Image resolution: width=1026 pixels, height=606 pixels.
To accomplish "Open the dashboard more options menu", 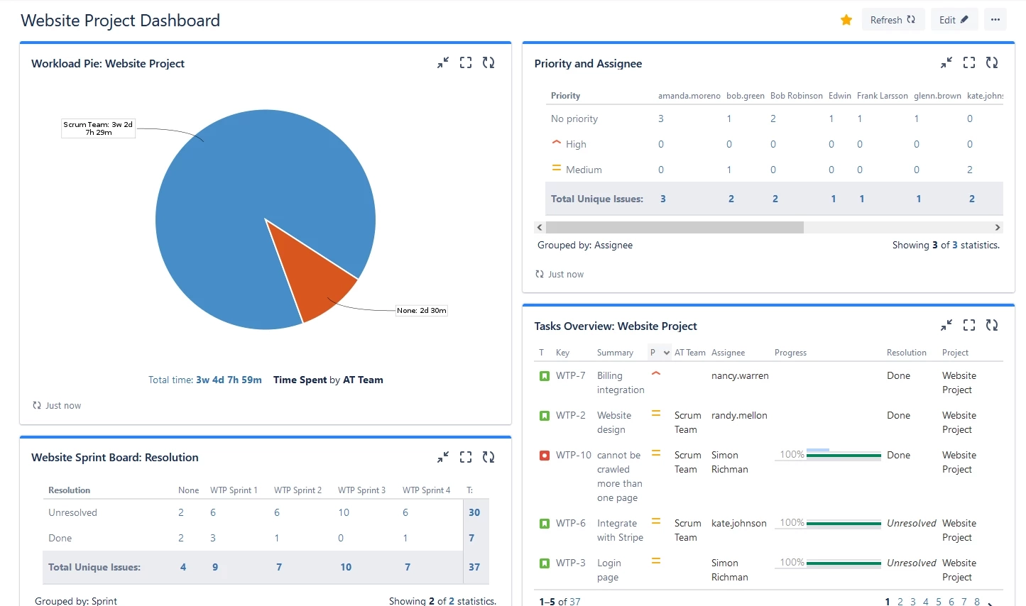I will point(995,19).
